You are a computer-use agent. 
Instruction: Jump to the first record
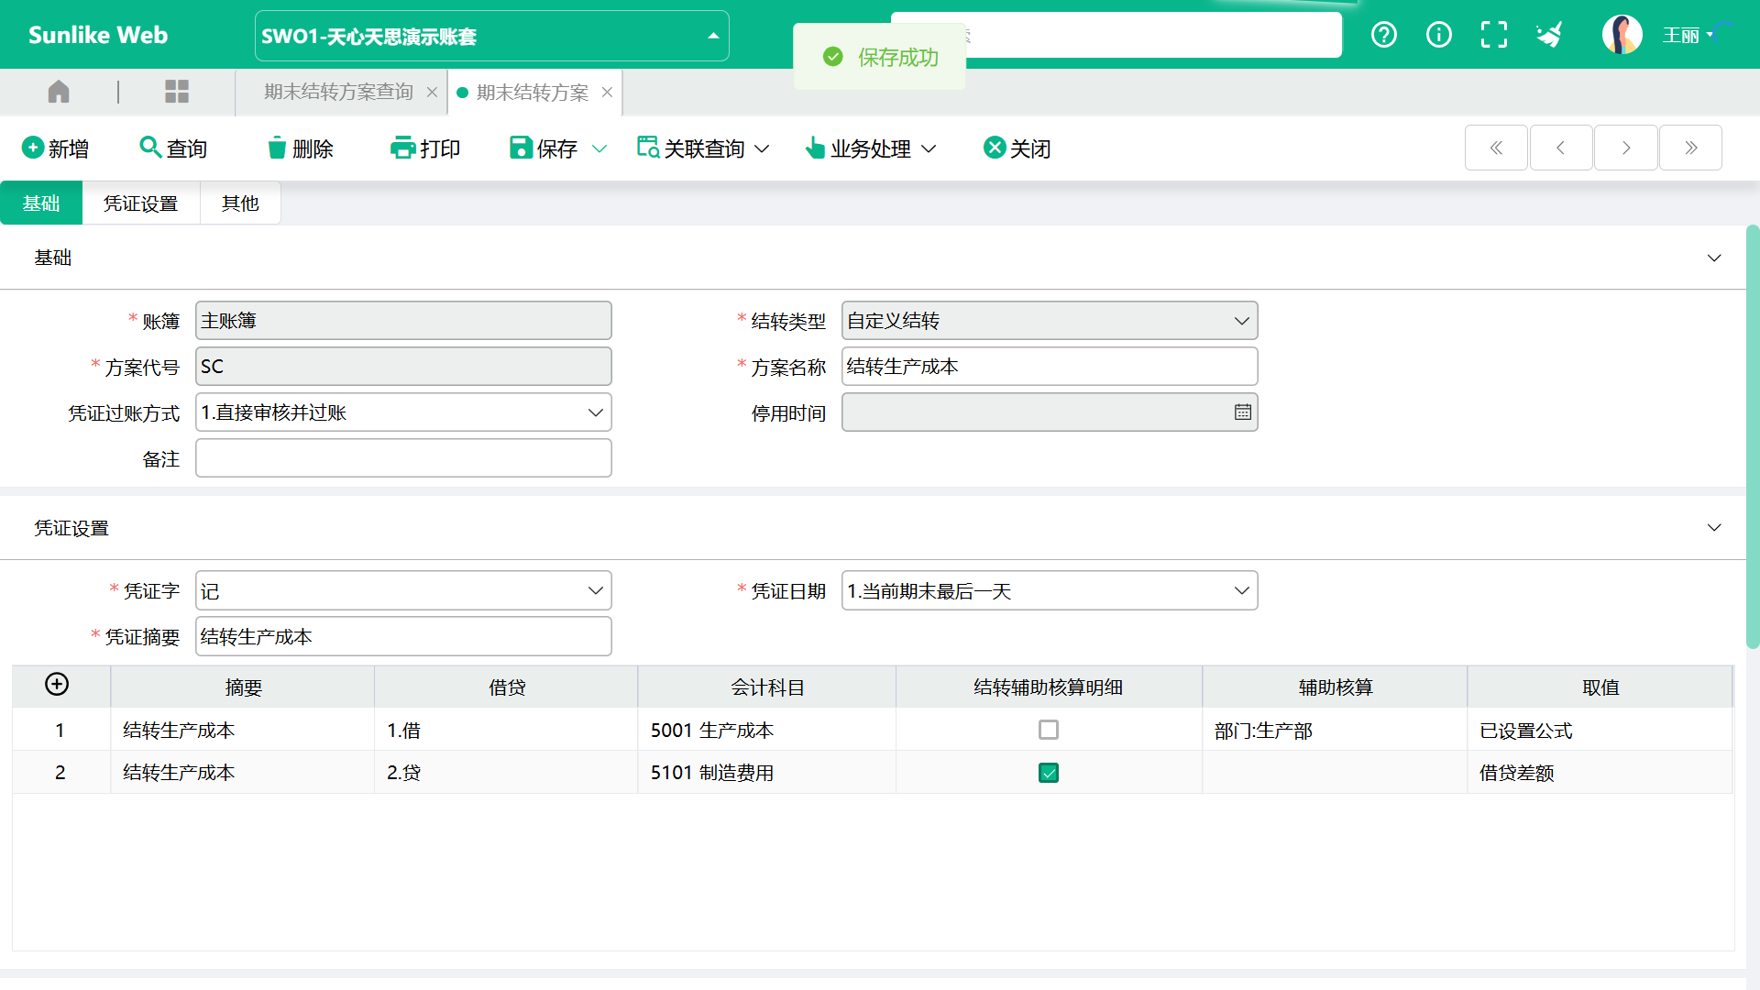coord(1496,148)
